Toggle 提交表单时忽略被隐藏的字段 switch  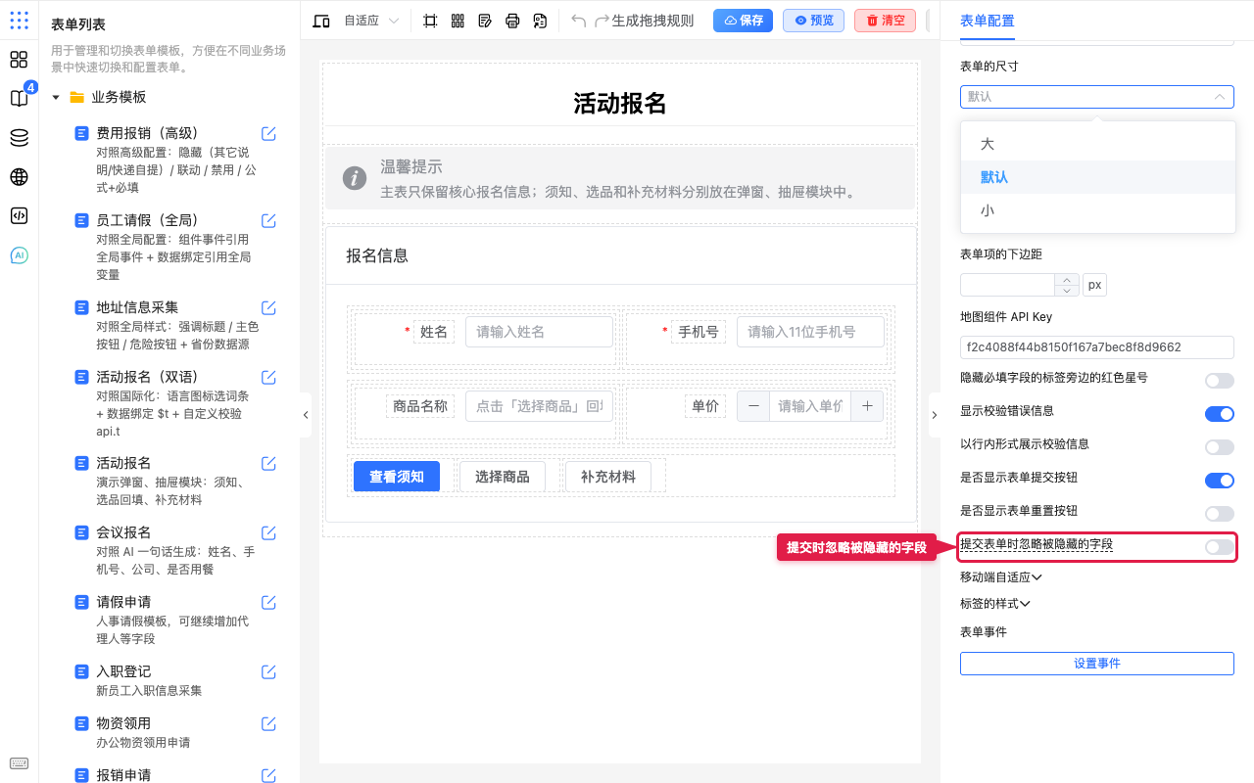coord(1219,547)
